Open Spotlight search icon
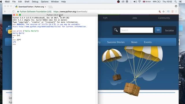Image resolution: width=185 pixels, height=104 pixels. 175,2
